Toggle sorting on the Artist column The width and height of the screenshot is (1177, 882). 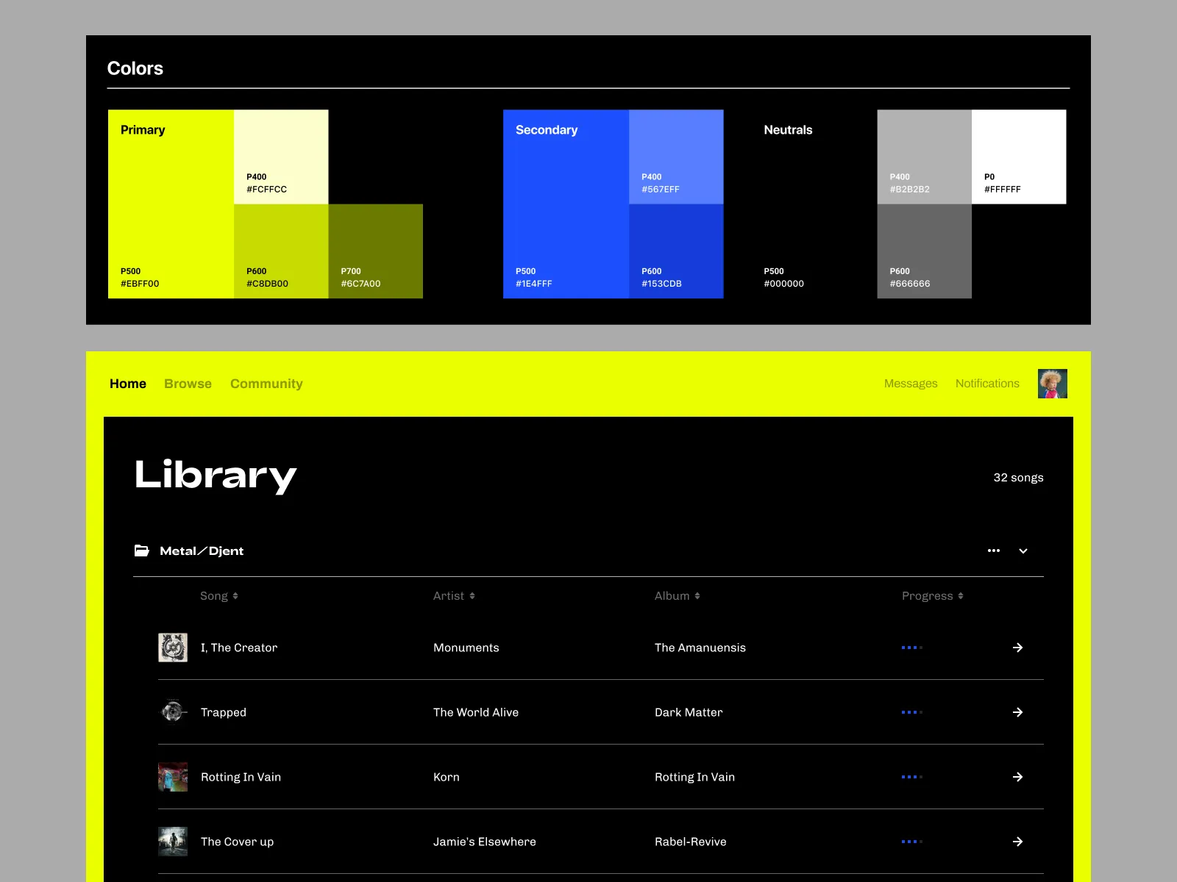click(472, 596)
